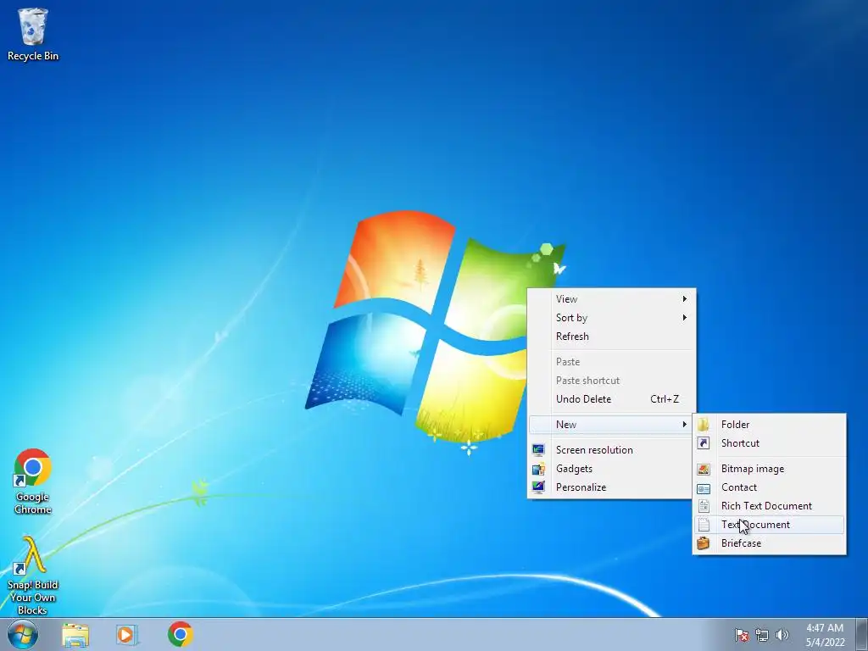This screenshot has width=868, height=651.
Task: Choose Personalize from the context menu
Action: tap(612, 487)
